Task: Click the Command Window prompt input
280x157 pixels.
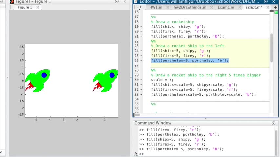Action: click(207, 154)
